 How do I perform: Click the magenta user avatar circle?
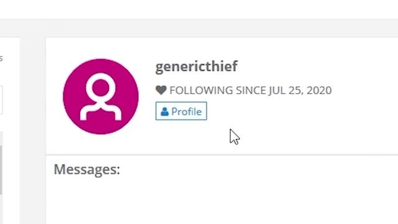101,96
